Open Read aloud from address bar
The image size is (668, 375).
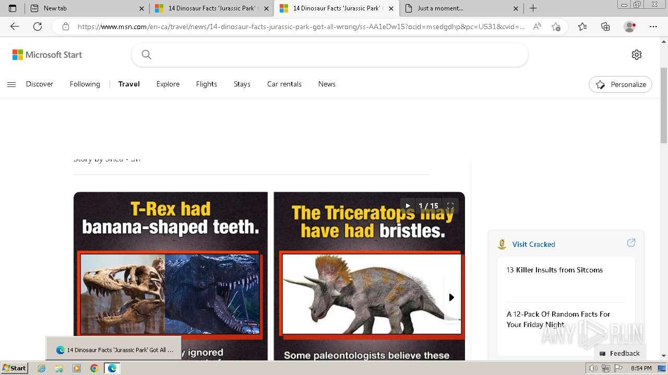click(x=537, y=27)
